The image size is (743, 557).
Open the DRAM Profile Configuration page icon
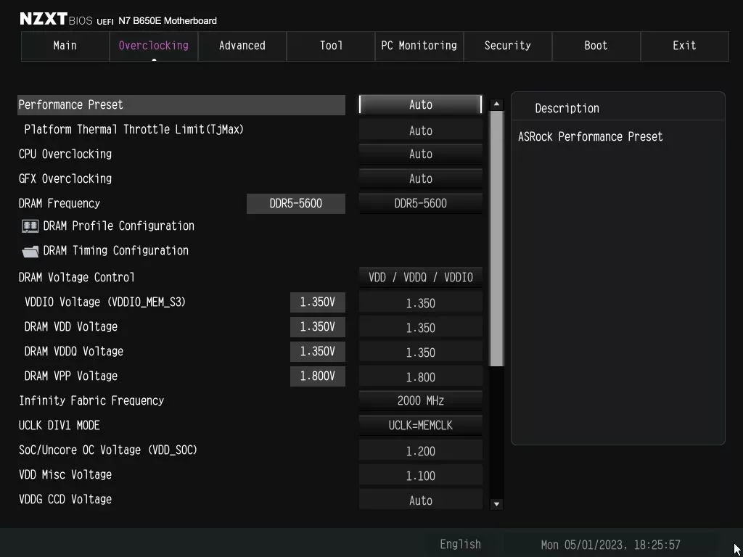(29, 226)
